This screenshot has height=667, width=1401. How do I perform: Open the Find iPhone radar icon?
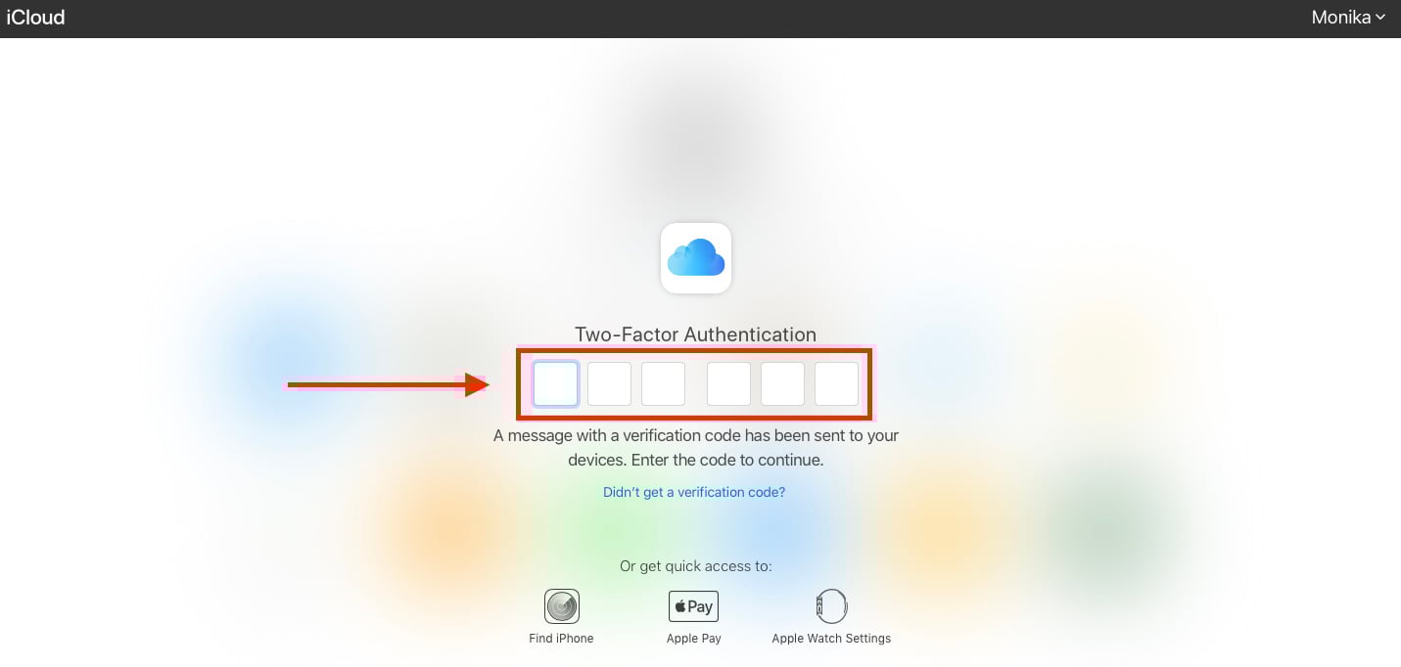562,606
